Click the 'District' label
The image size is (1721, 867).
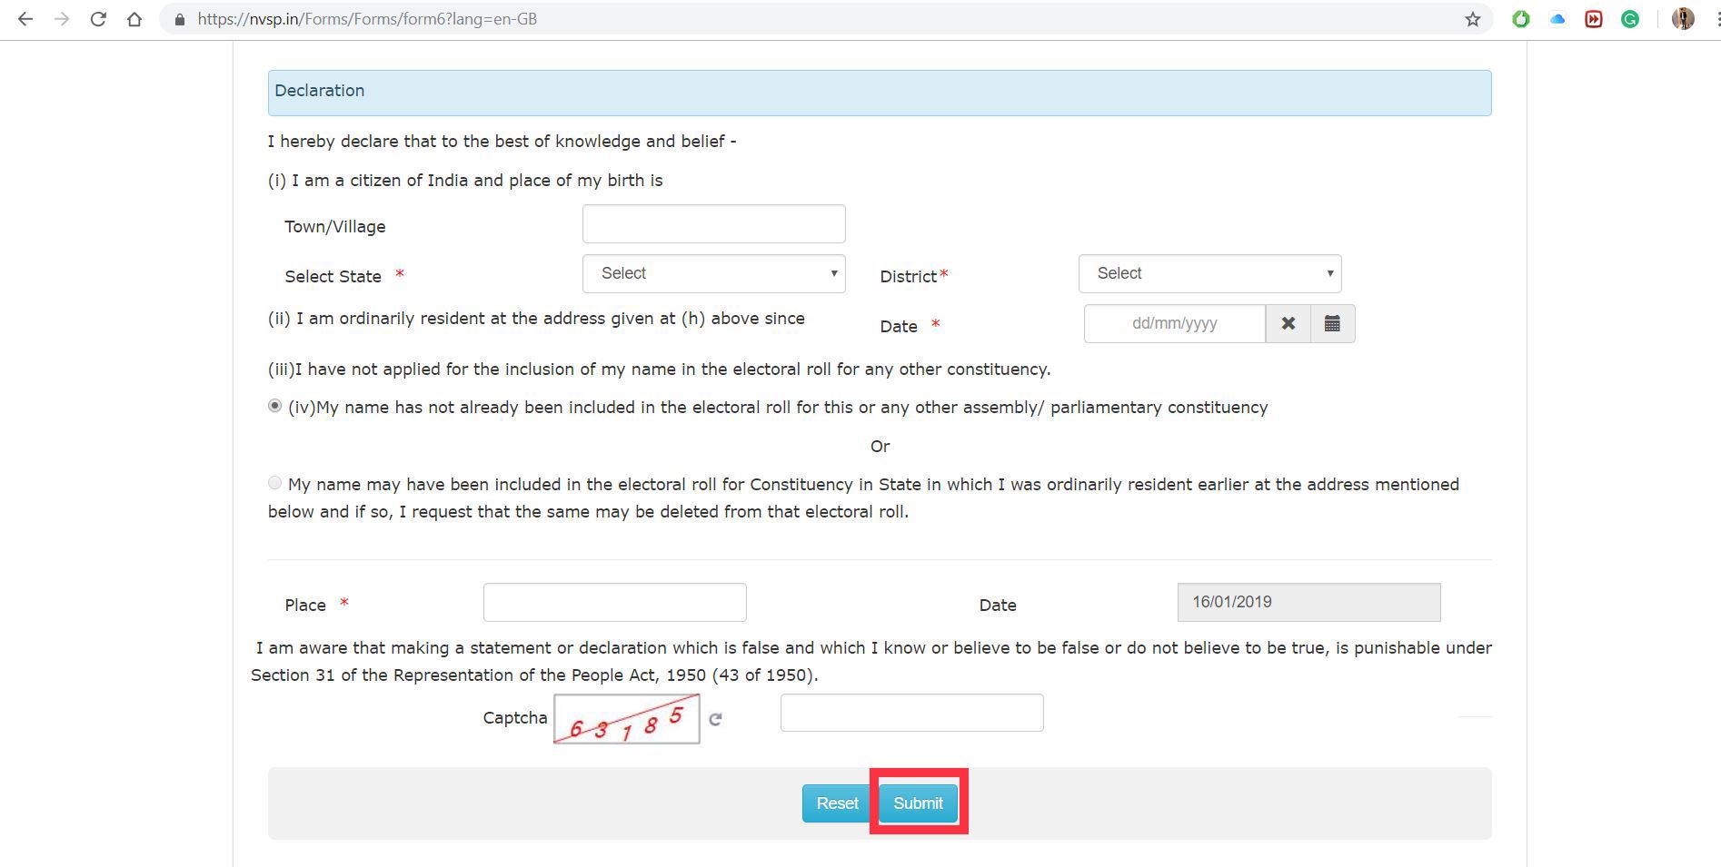(909, 277)
